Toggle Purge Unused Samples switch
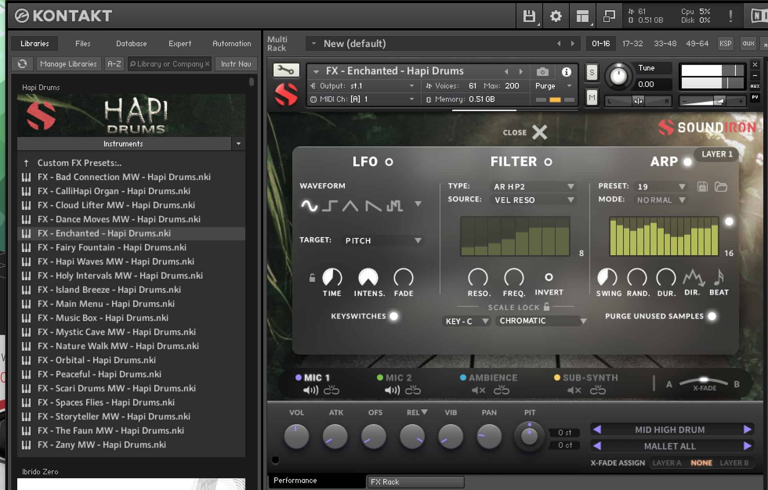768x490 pixels. pyautogui.click(x=712, y=316)
